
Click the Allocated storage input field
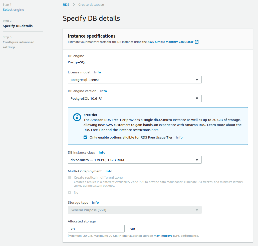pos(96,229)
